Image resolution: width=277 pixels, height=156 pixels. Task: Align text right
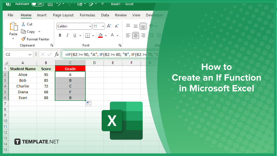143,35
